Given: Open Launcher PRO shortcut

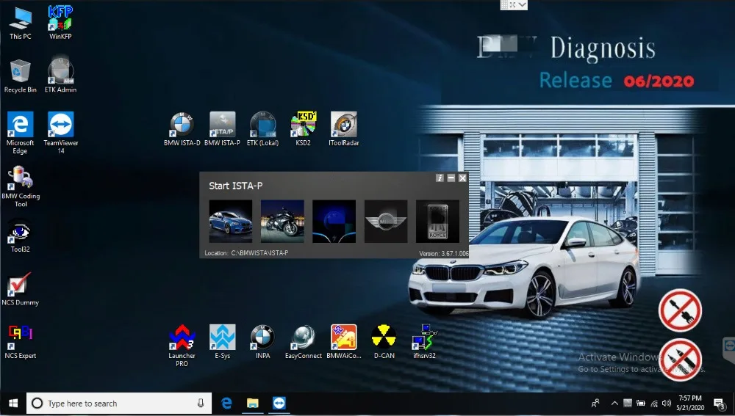Looking at the screenshot, I should (182, 346).
